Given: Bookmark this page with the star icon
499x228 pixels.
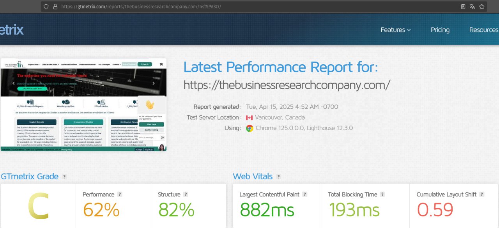Looking at the screenshot, I should coord(482,7).
